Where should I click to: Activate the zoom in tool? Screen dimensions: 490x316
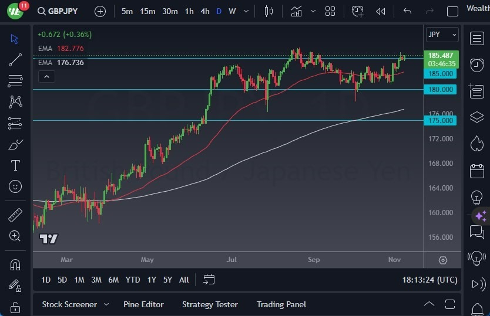[15, 236]
